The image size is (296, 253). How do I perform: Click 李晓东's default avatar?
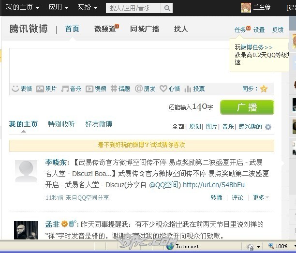pyautogui.click(x=26, y=171)
